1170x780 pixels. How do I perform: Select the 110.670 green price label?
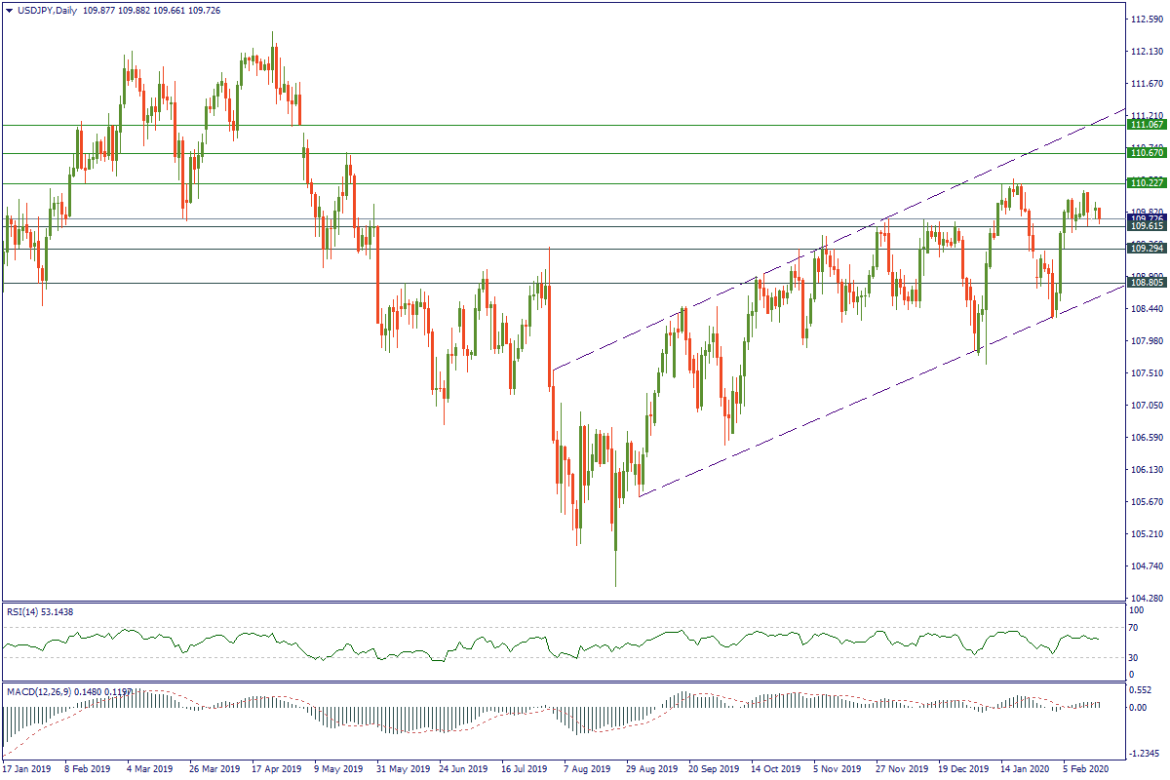click(1146, 153)
